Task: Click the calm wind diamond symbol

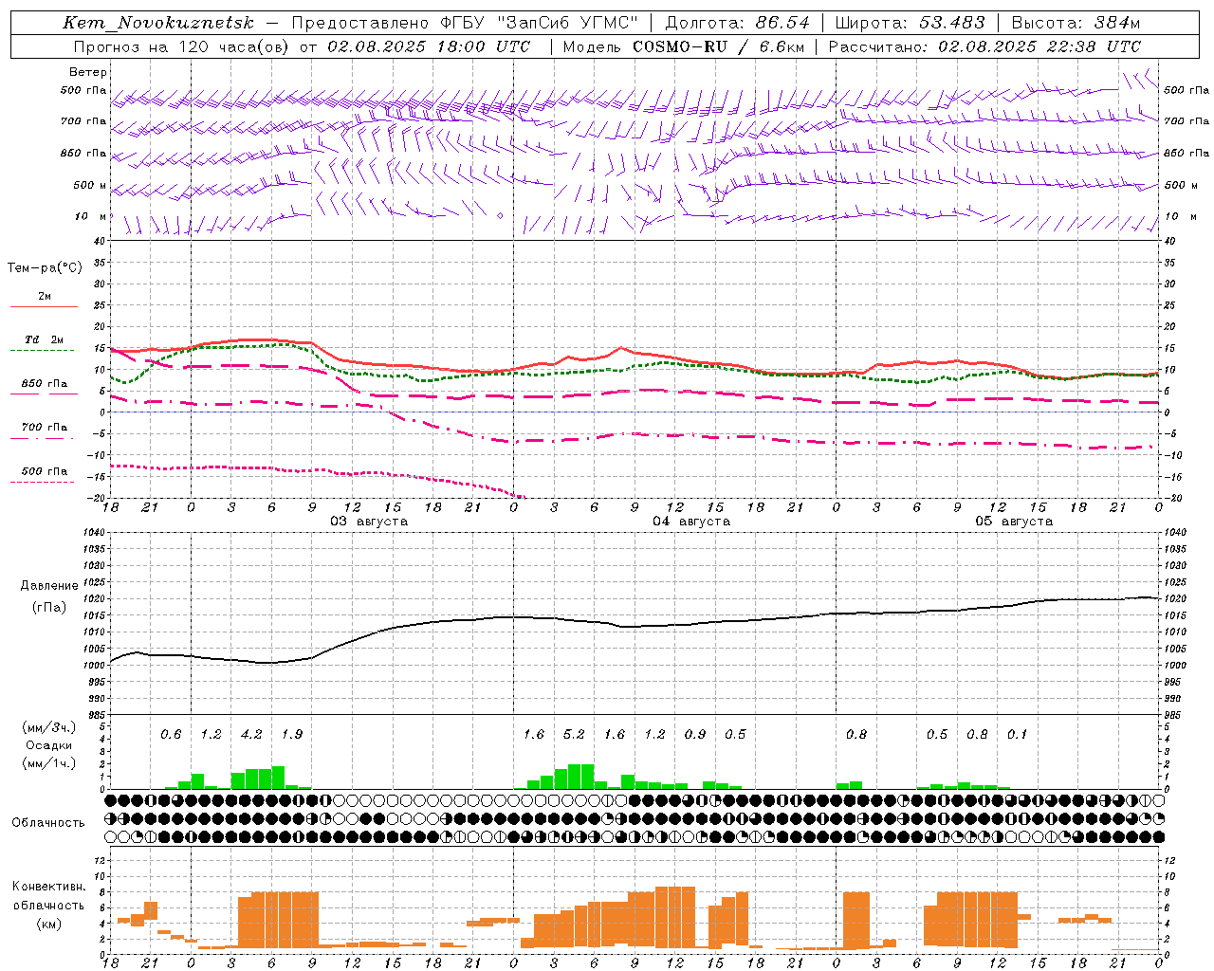Action: coord(500,216)
